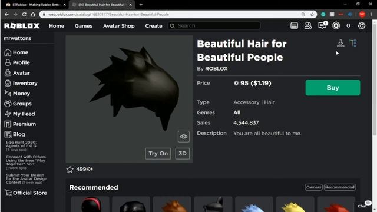Close the Beautiful Hair tab

[130, 5]
